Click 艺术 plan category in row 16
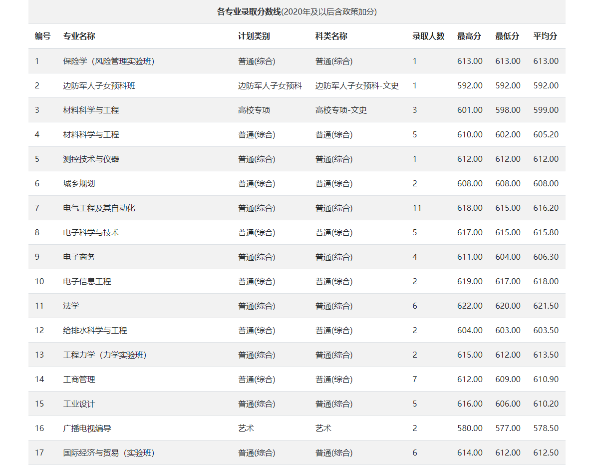 pos(246,428)
